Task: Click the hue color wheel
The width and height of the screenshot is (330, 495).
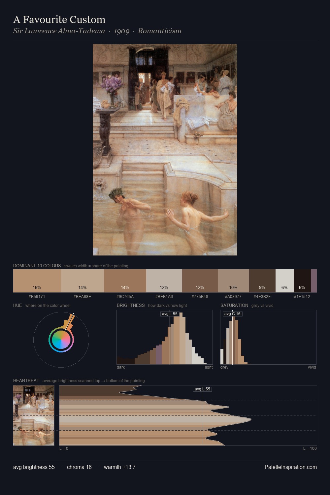Action: [61, 340]
